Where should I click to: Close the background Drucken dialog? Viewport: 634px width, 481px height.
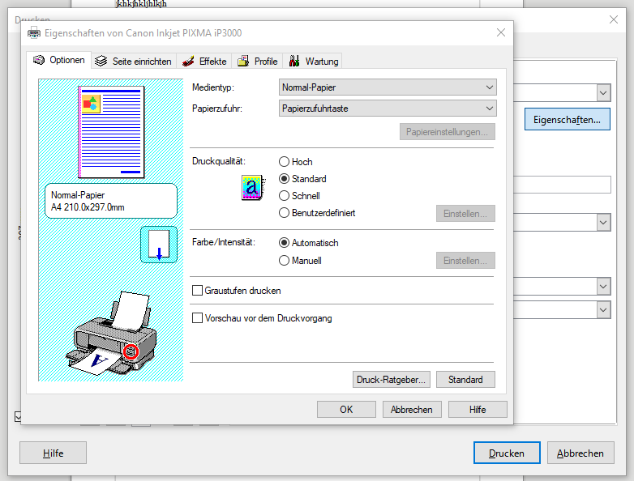(x=614, y=19)
